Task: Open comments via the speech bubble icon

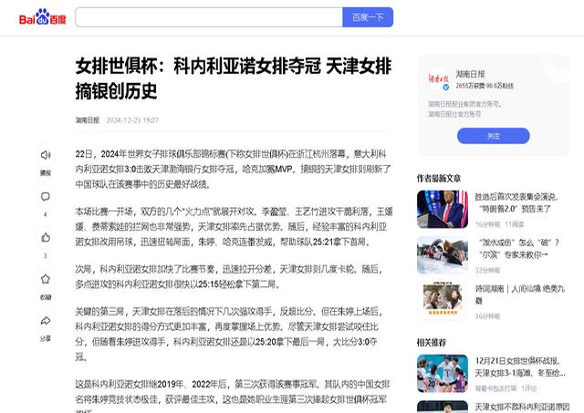Action: tap(46, 196)
